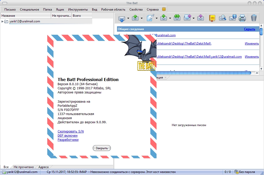Sort by the Название column header
Image resolution: width=264 pixels, height=175 pixels.
(x=26, y=16)
